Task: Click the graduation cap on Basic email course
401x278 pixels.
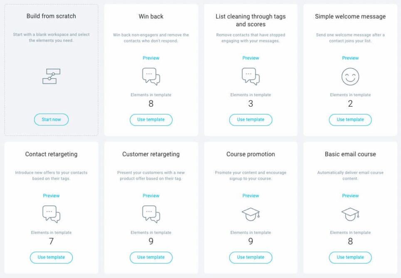Action: pyautogui.click(x=350, y=214)
